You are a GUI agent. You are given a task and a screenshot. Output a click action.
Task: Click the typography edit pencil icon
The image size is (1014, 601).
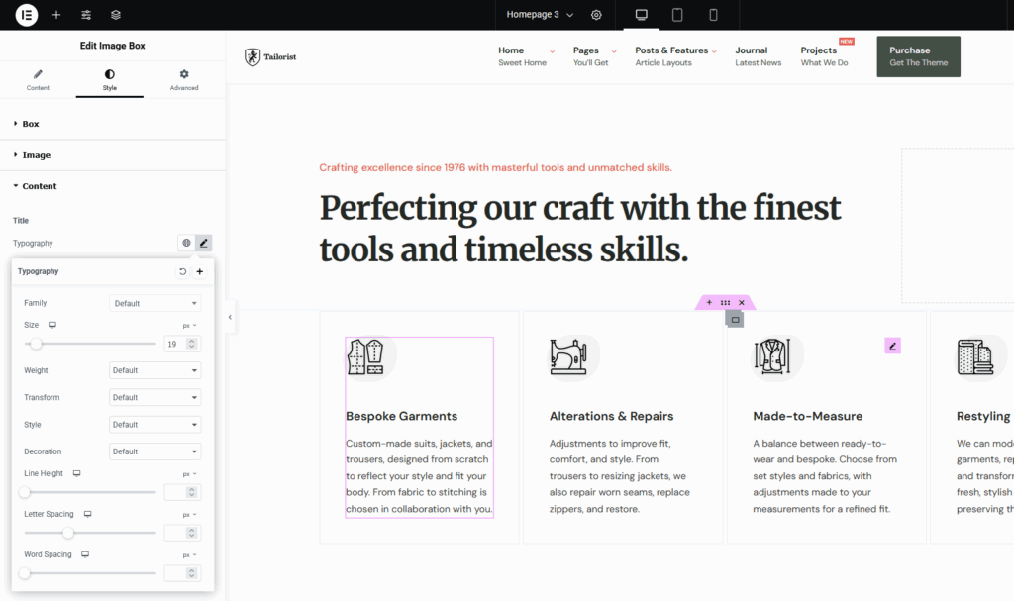203,243
